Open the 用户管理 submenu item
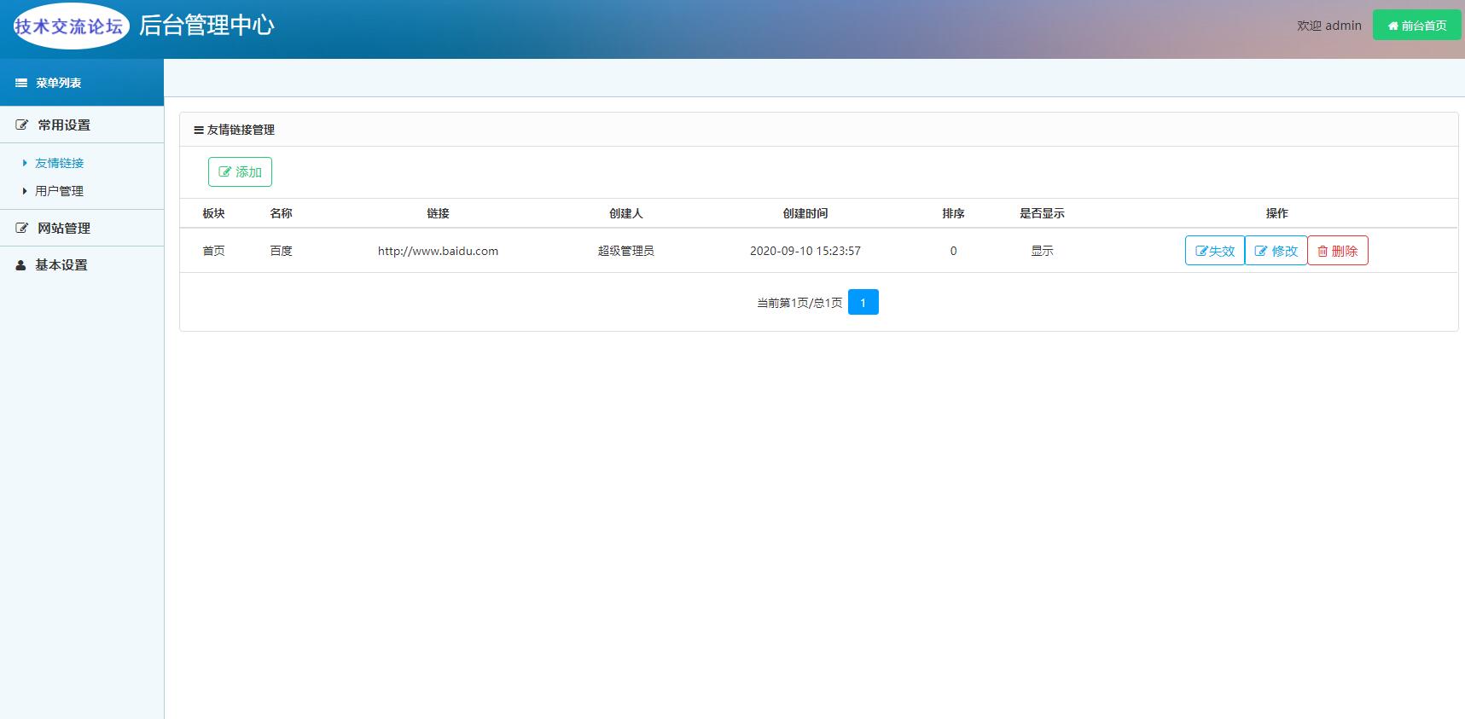The image size is (1465, 719). (59, 191)
